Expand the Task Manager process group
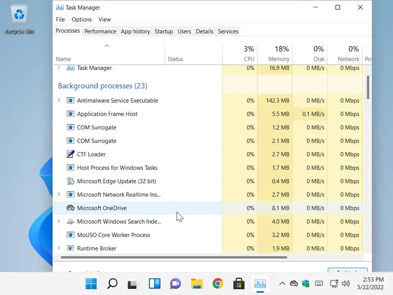Image resolution: width=393 pixels, height=295 pixels. (x=59, y=68)
